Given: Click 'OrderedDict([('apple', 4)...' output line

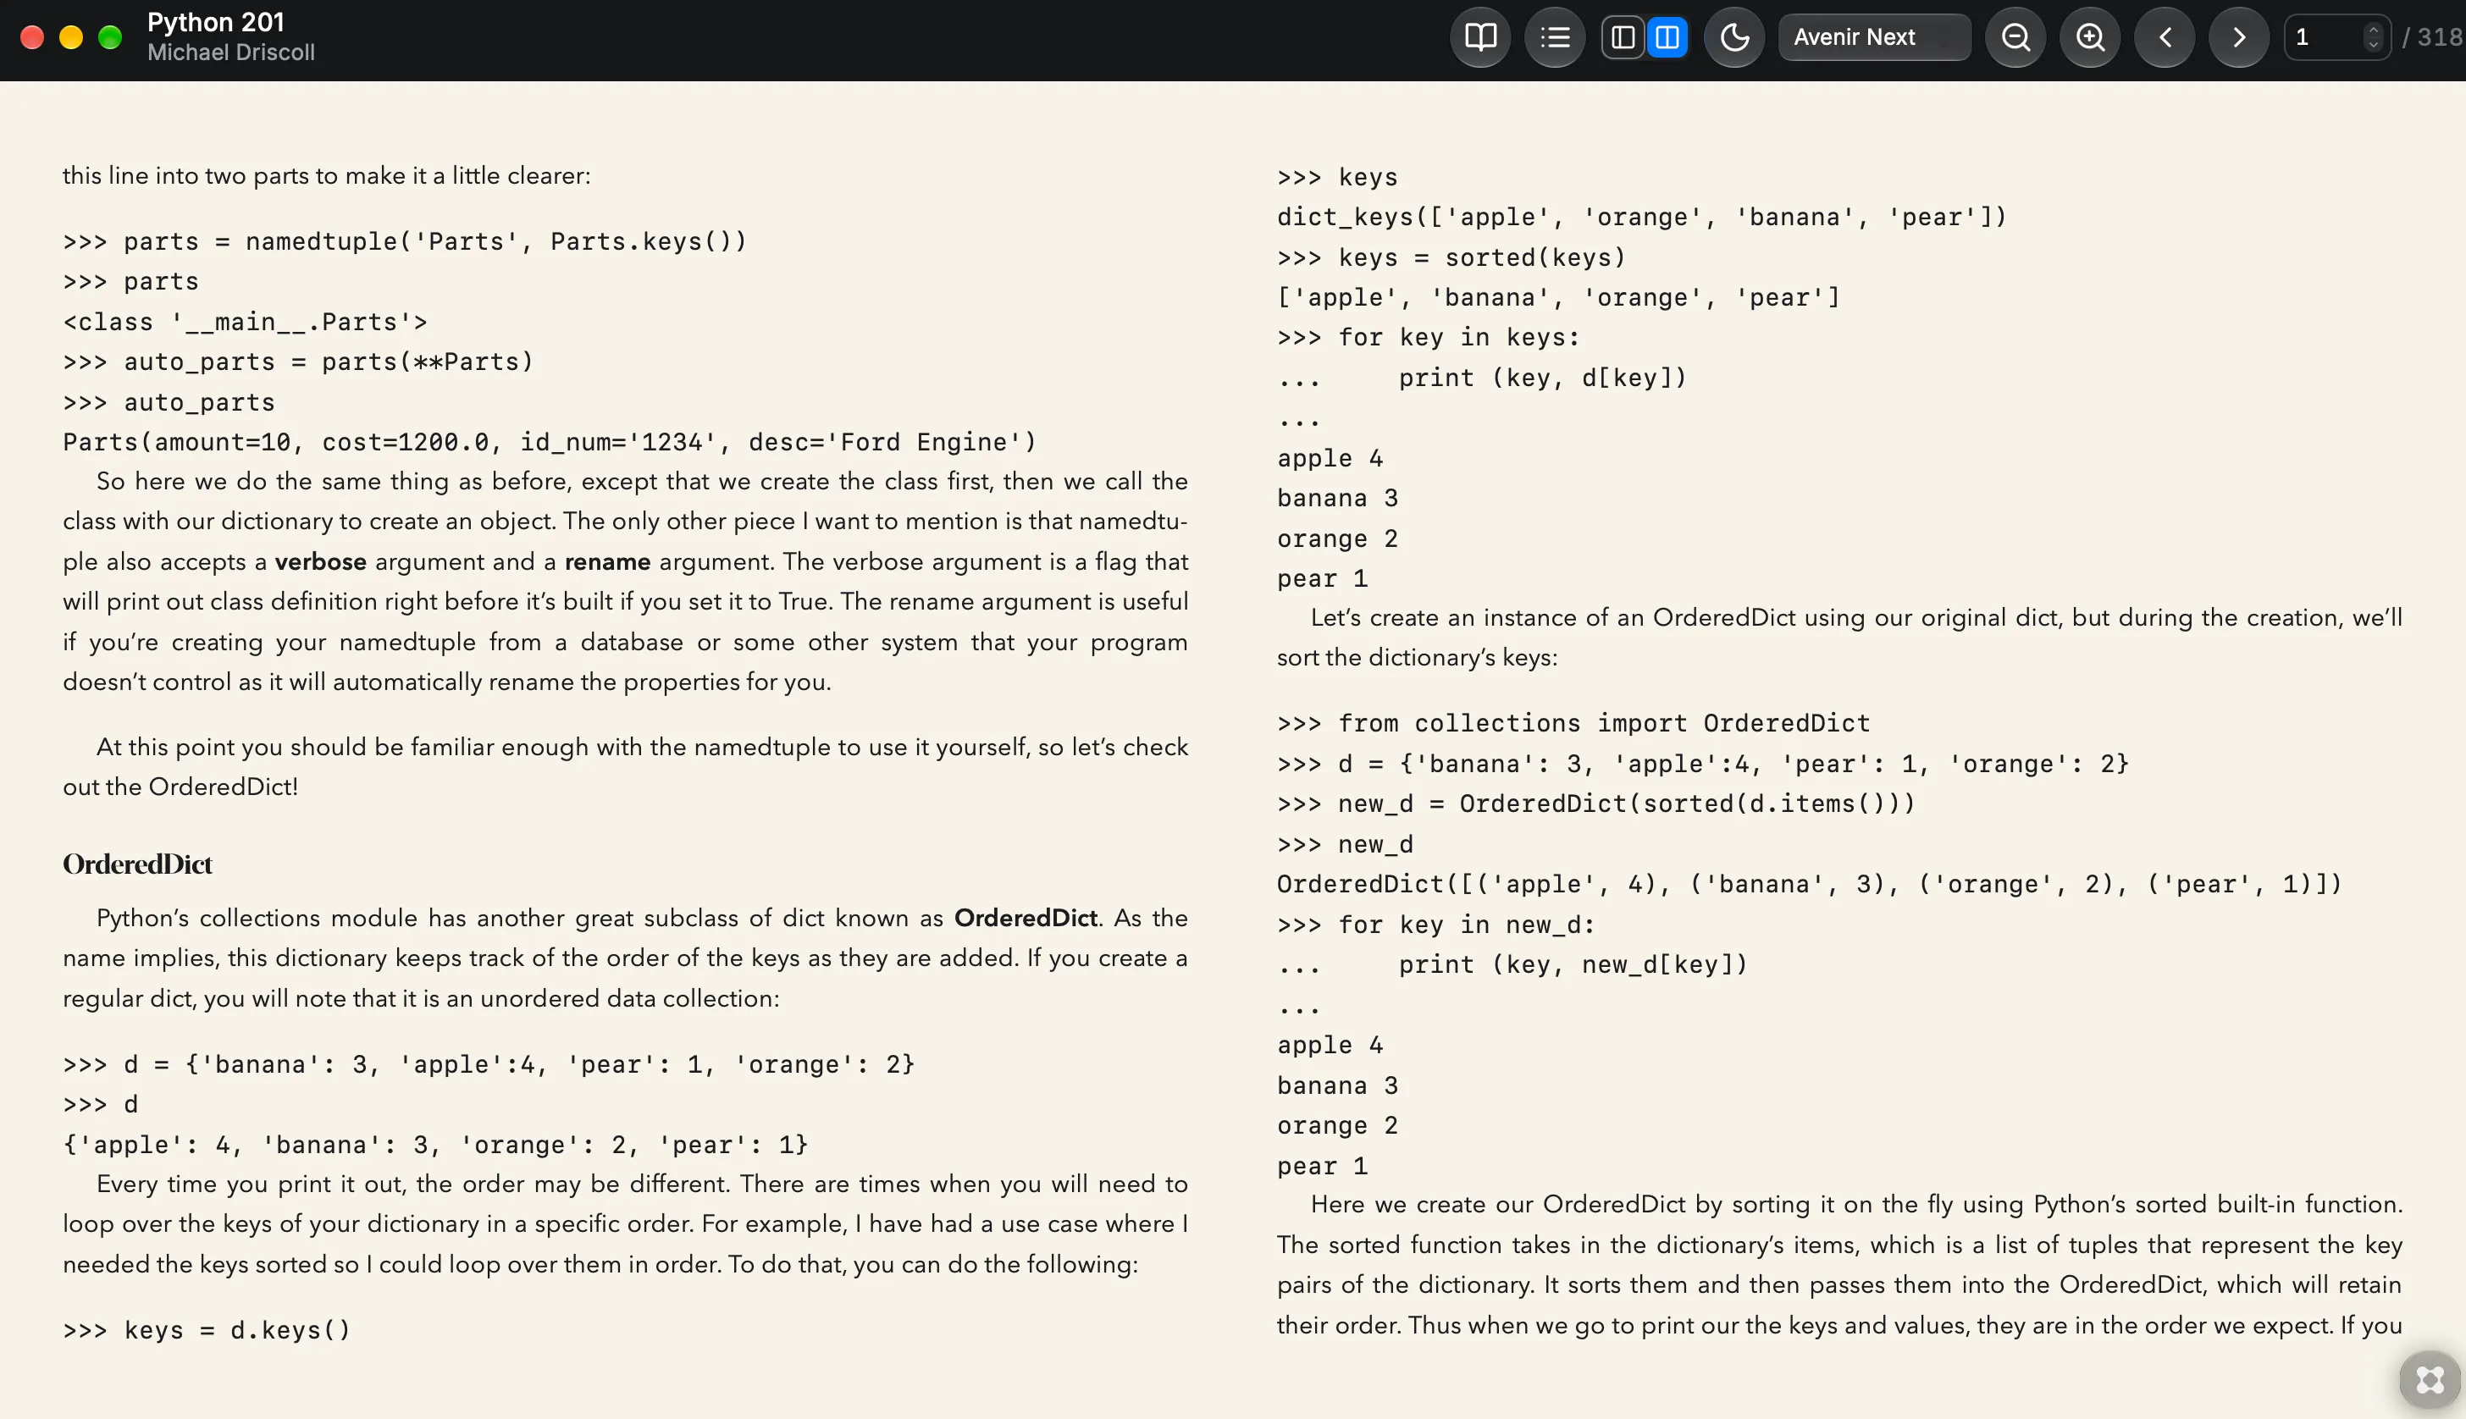Looking at the screenshot, I should coord(1809,884).
